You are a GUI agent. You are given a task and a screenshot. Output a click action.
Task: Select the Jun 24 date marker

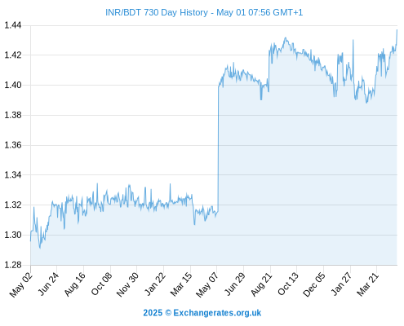click(48, 284)
